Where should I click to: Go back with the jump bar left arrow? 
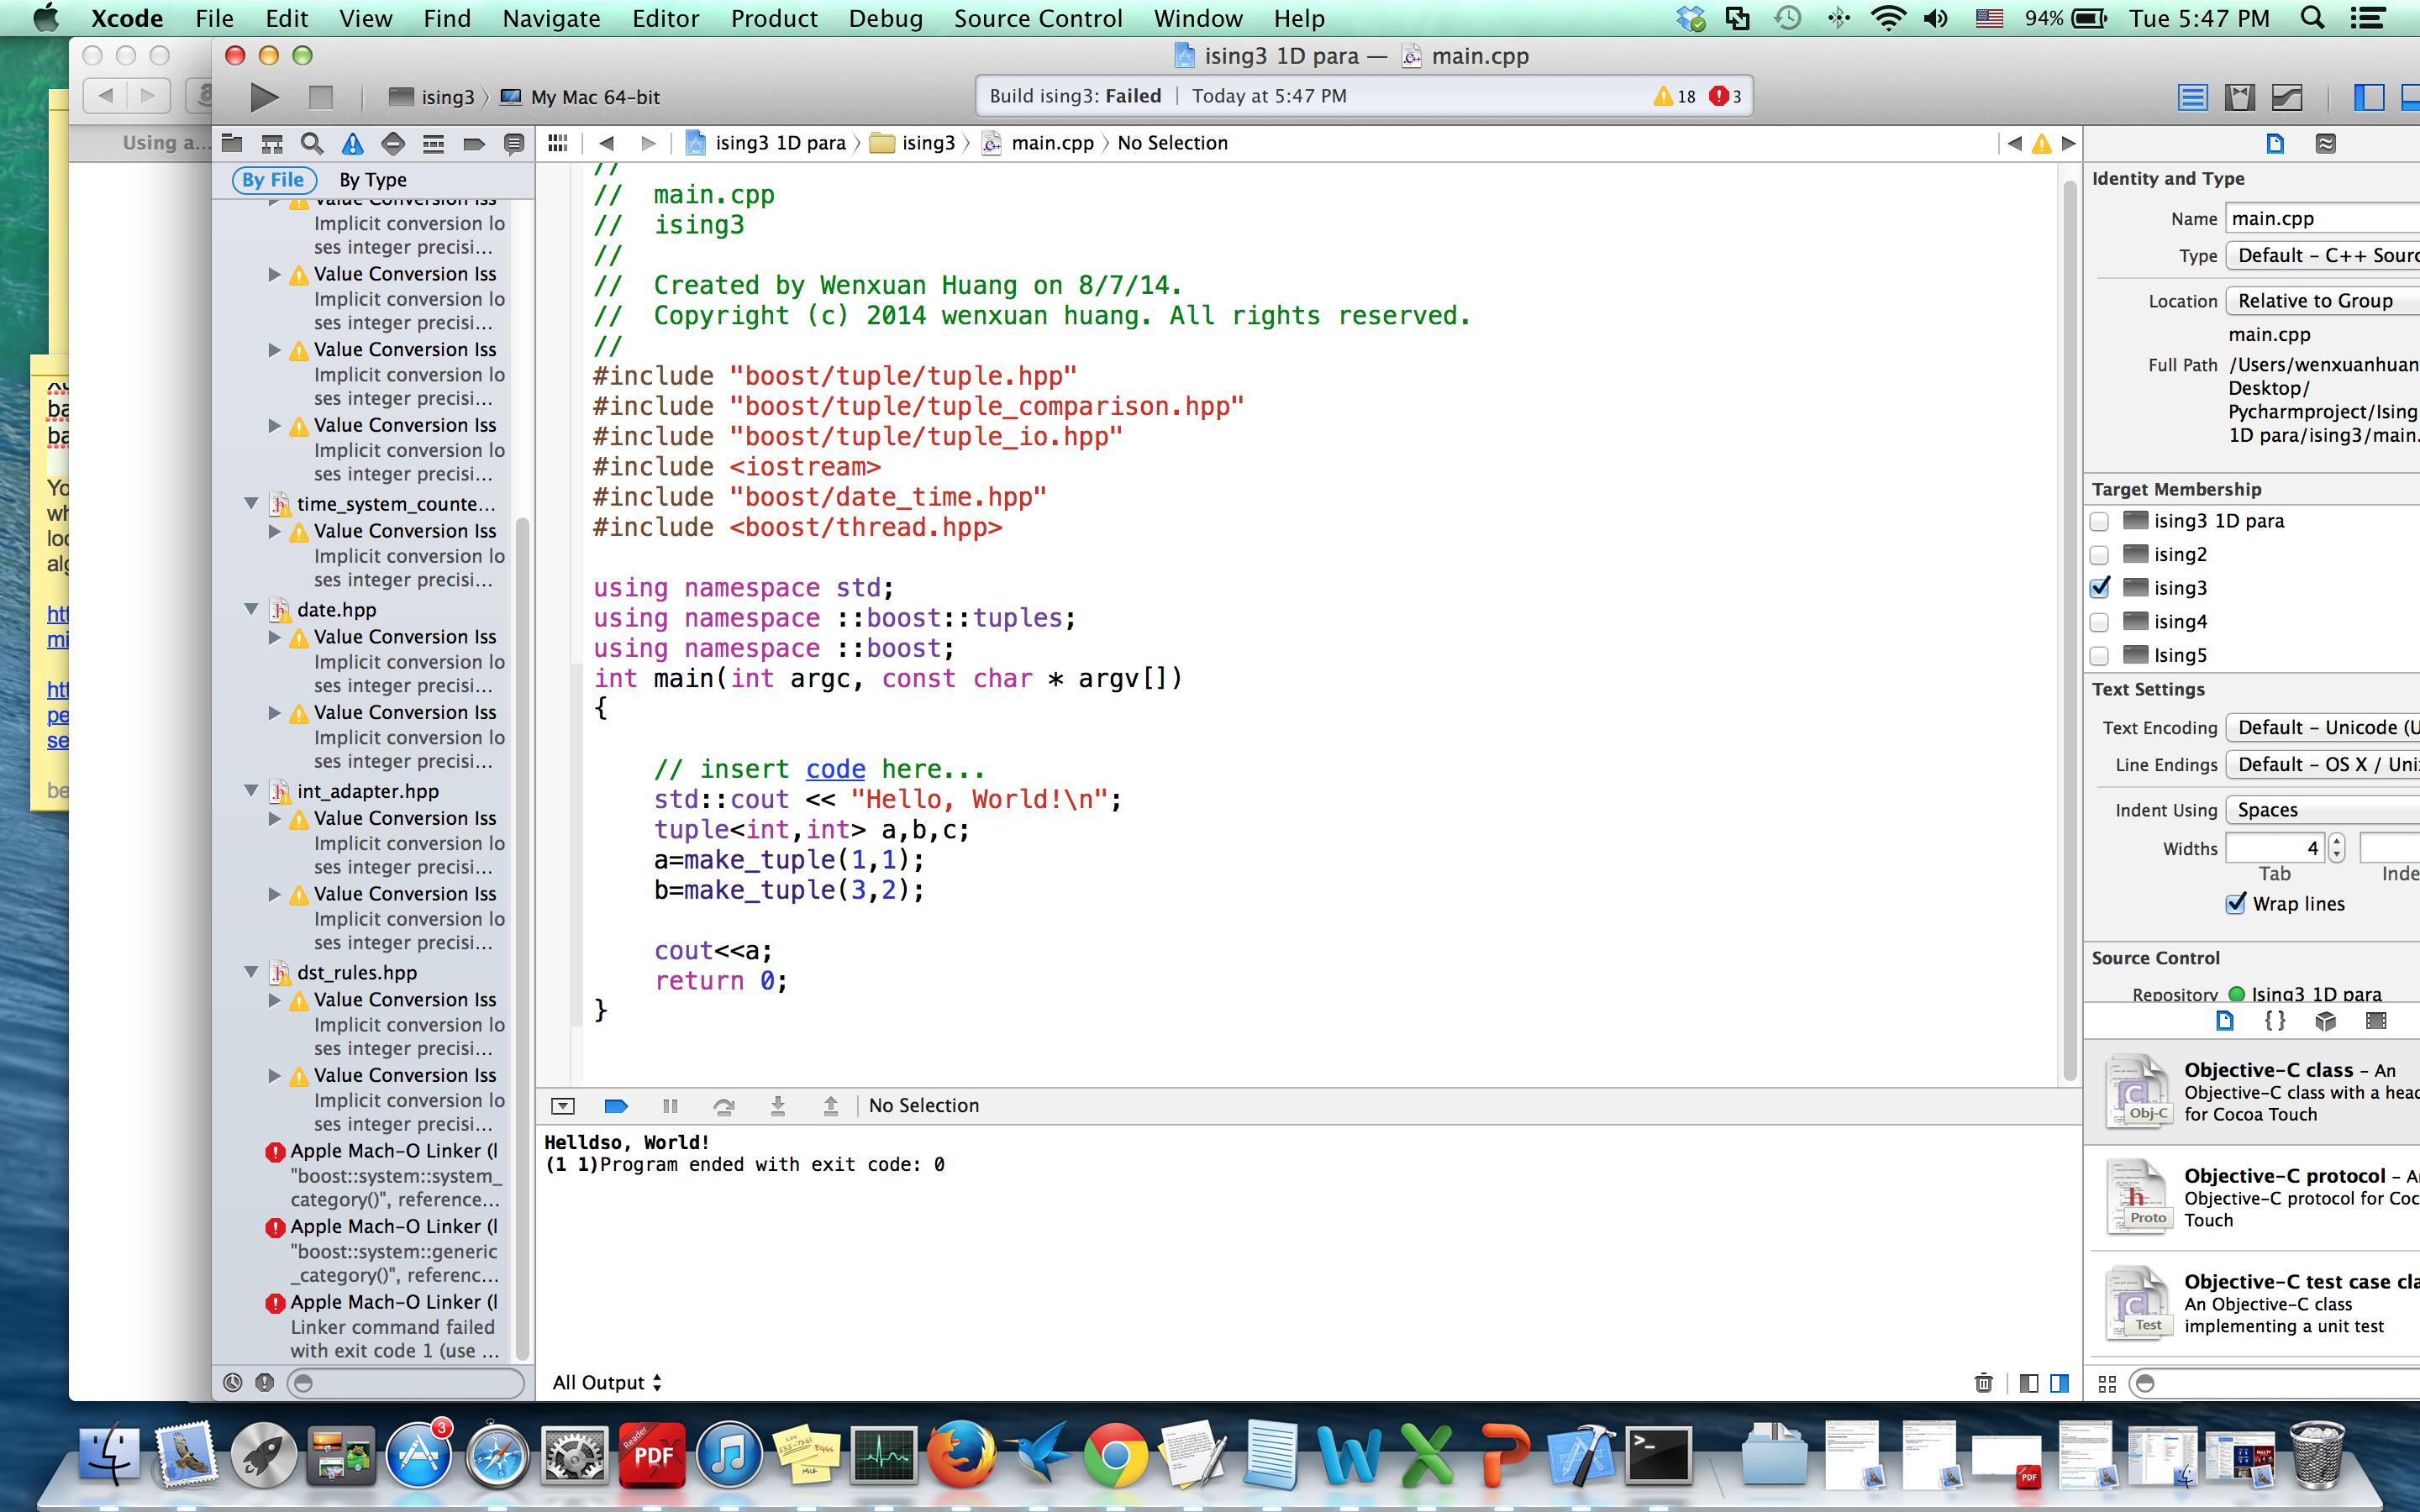[606, 143]
